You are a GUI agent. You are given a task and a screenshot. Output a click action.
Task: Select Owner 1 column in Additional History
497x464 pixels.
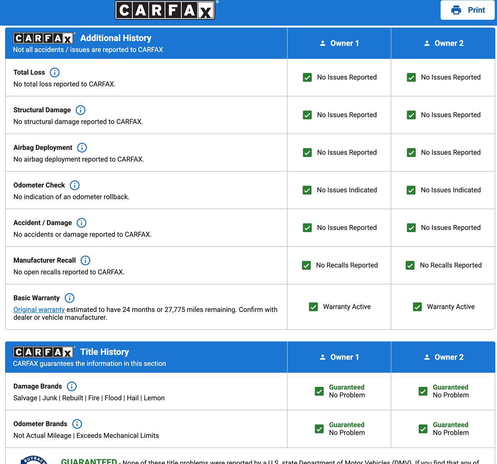point(339,43)
